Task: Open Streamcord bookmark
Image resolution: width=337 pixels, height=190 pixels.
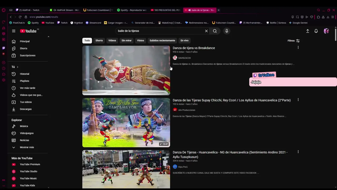Action: [x=93, y=23]
